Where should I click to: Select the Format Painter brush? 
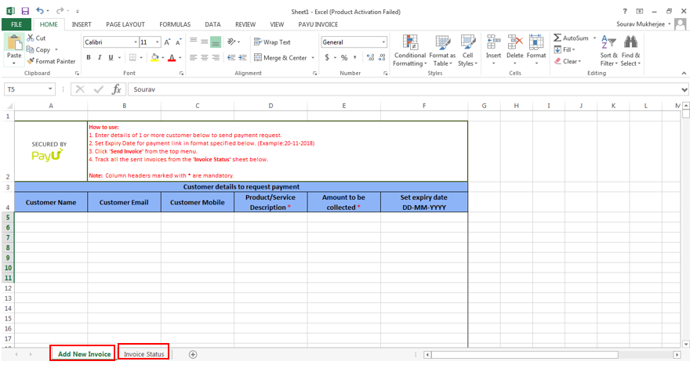(x=31, y=61)
